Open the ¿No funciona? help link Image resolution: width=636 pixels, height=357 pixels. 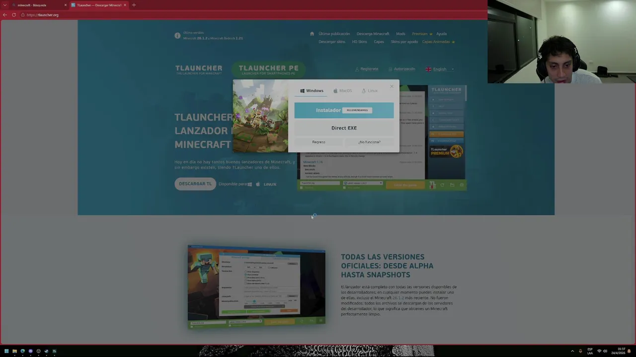pyautogui.click(x=369, y=142)
